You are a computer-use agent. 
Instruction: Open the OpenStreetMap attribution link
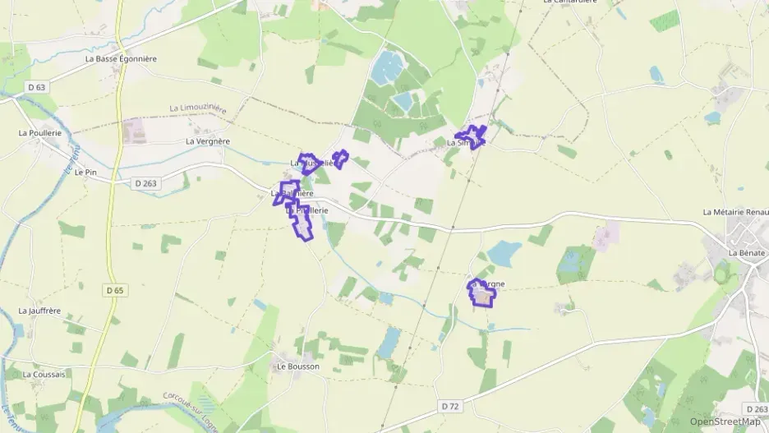(725, 421)
